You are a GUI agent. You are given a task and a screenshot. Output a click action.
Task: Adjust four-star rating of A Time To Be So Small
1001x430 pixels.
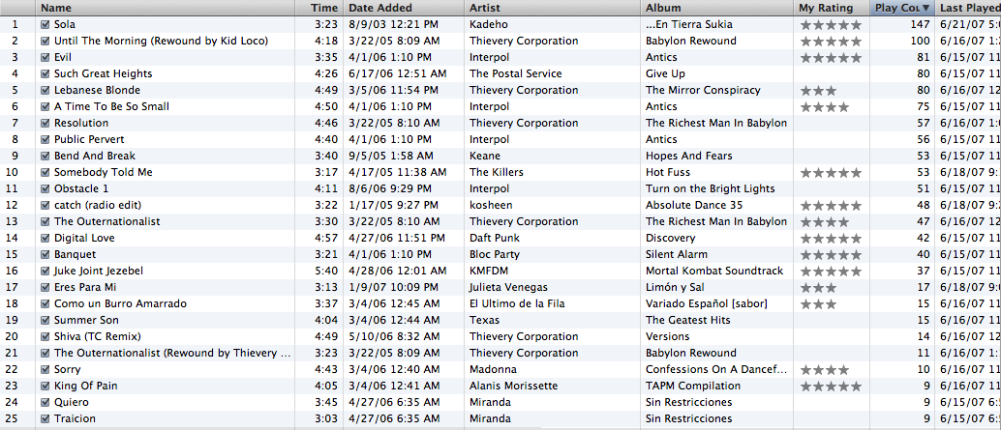coord(824,107)
